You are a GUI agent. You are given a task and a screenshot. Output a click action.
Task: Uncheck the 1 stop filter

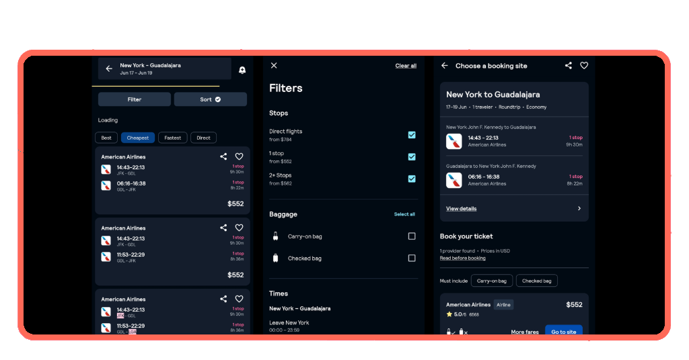point(412,157)
